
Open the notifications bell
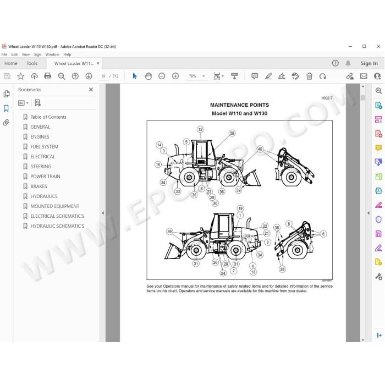click(348, 63)
